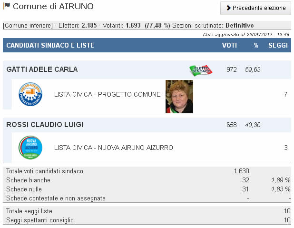Click the Precedente elezione button
The height and width of the screenshot is (228, 294).
pyautogui.click(x=255, y=8)
